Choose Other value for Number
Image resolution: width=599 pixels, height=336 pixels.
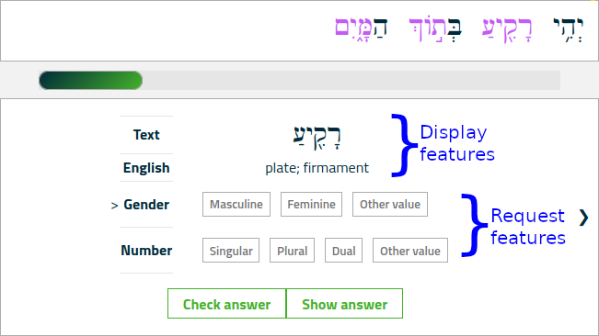tap(409, 251)
